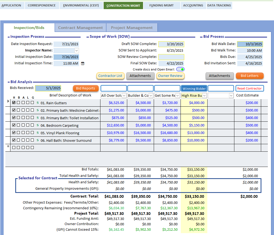Select the FUNDING MGMT tab
The height and width of the screenshot is (235, 274).
click(162, 5)
